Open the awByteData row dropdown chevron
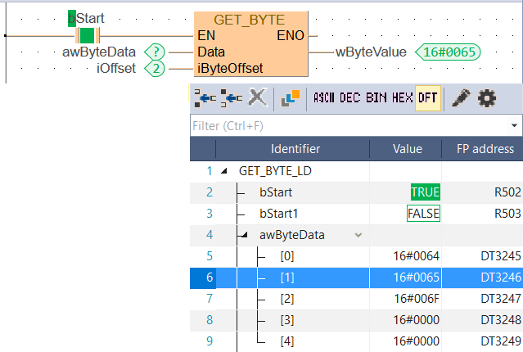523x352 pixels. (x=358, y=235)
